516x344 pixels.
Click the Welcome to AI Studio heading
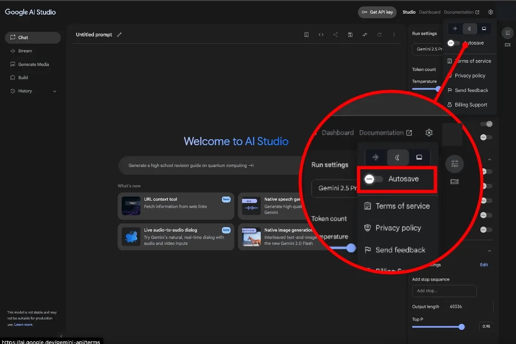236,141
